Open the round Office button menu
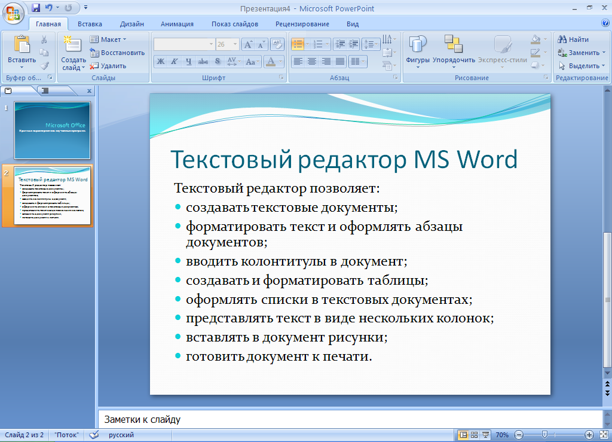Screen dimensions: 612x442 tap(13, 13)
